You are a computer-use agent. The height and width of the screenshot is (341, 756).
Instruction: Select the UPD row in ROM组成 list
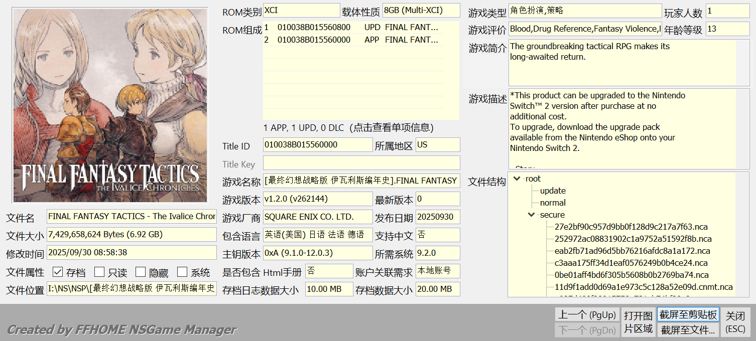pos(351,27)
